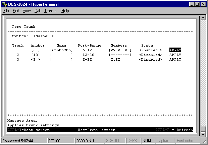
Task: Open the Help menu
Action: tap(65, 11)
